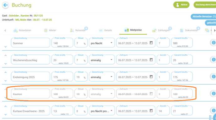Edit Kurtaxe Erwachsene - 2025 description

pyautogui.click(x=30, y=111)
